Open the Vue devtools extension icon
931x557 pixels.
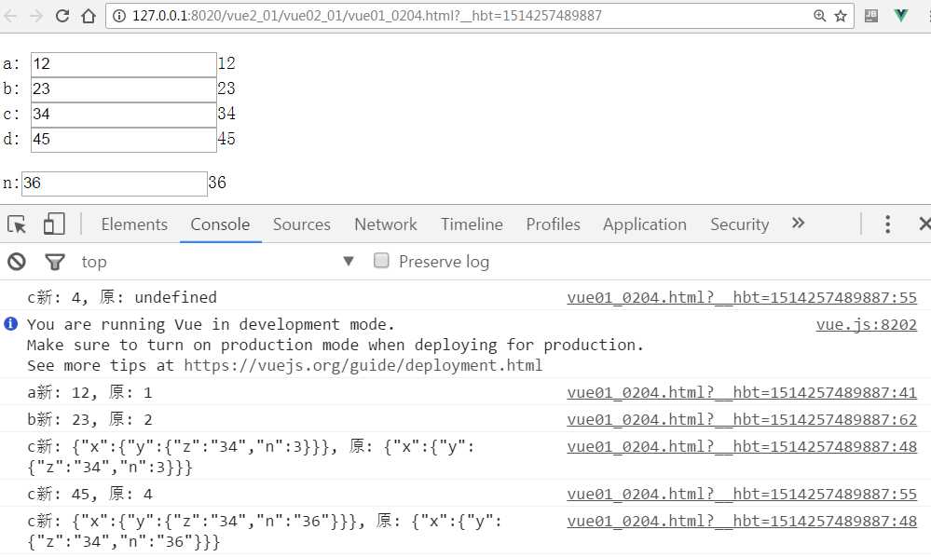pyautogui.click(x=901, y=16)
